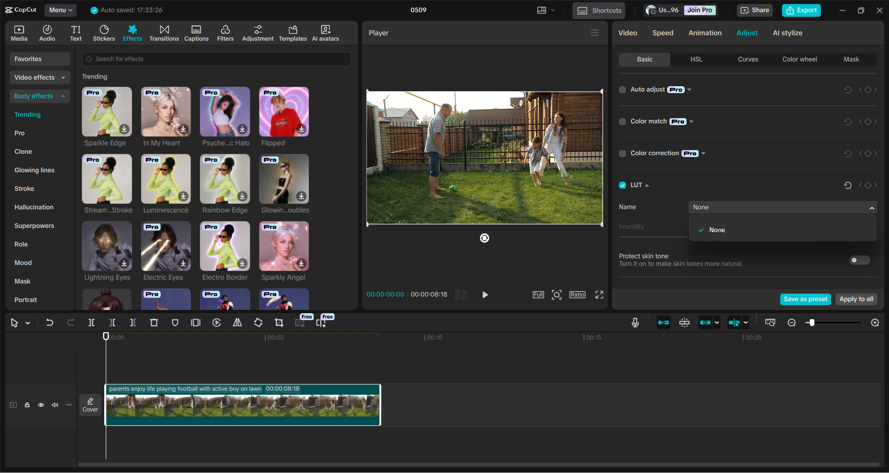Click the Mirror icon in the timeline toolbar
Image resolution: width=889 pixels, height=473 pixels.
coord(237,322)
